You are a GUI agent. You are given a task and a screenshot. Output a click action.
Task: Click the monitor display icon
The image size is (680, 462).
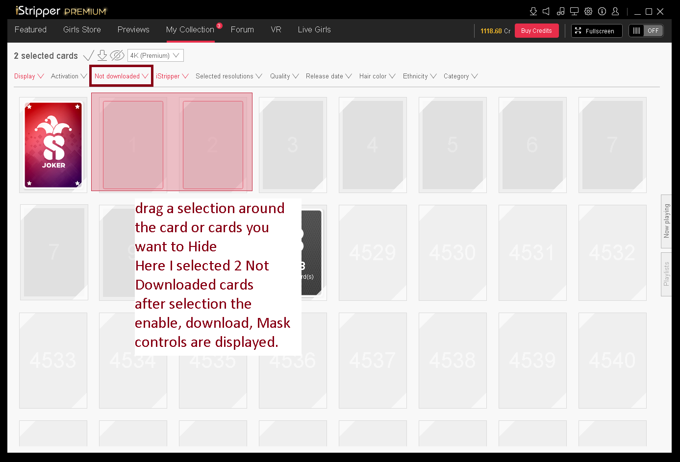(x=574, y=11)
